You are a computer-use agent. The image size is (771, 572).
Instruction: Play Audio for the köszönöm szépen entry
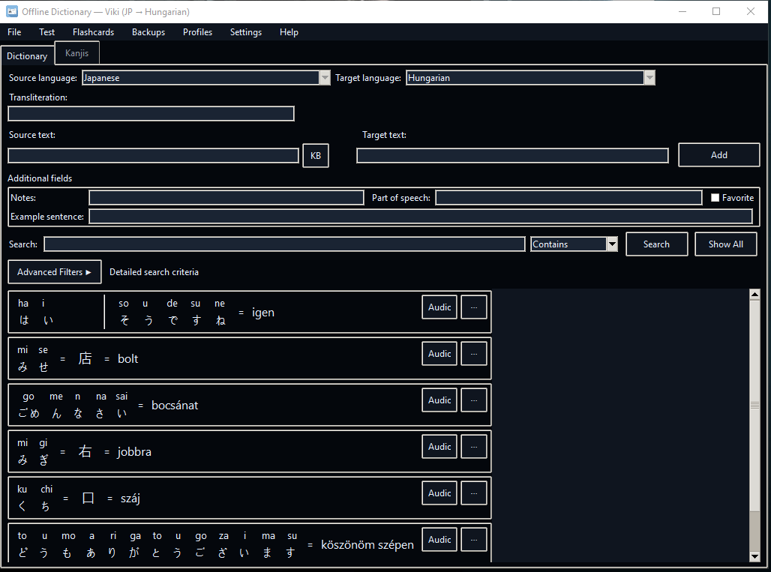[x=439, y=540]
